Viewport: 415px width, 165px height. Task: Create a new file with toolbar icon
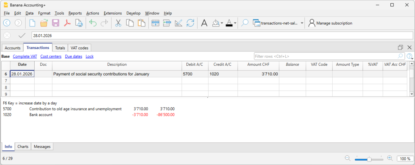click(32, 23)
